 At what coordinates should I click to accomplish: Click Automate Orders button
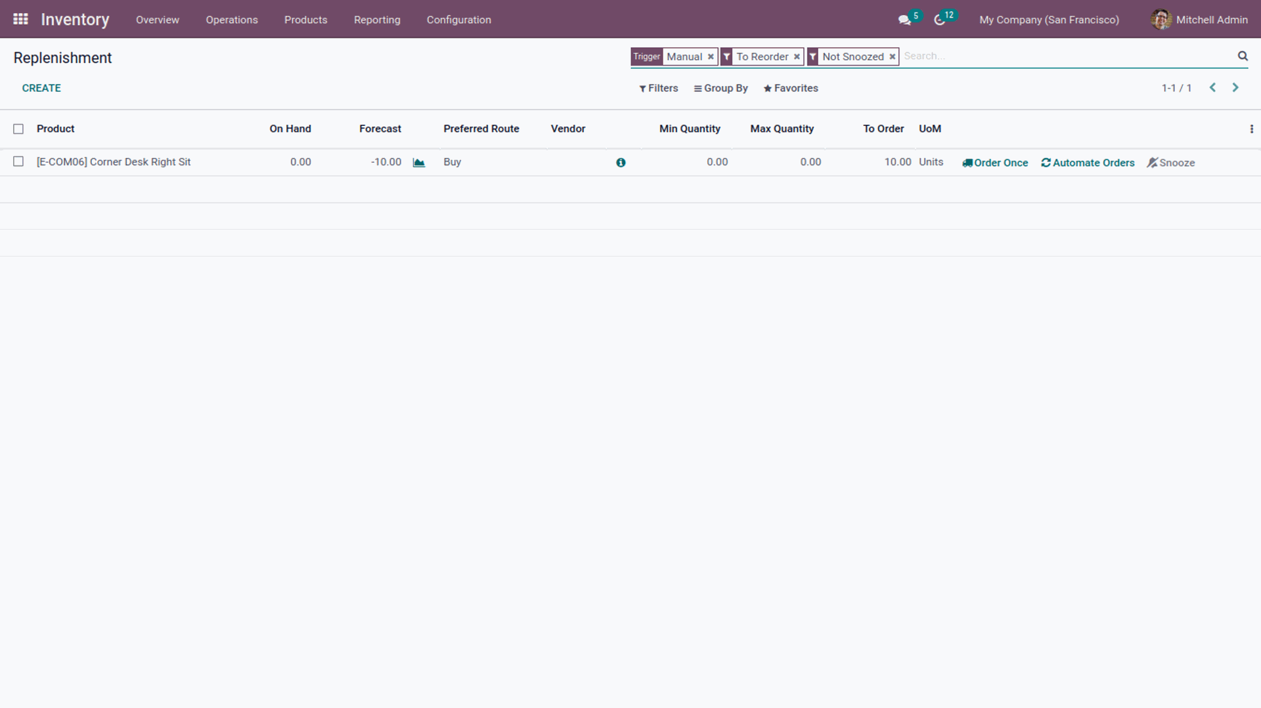(x=1088, y=163)
